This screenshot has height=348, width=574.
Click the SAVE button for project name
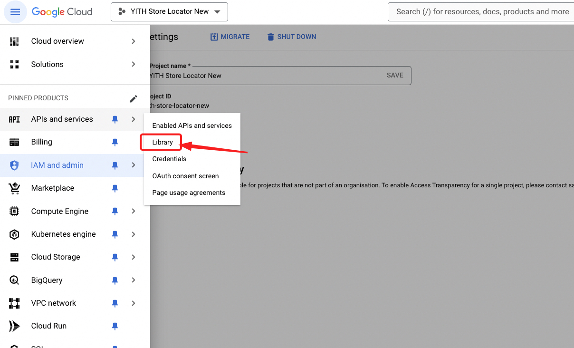coord(395,75)
